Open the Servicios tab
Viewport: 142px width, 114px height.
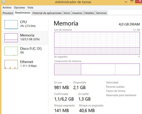pos(101,13)
